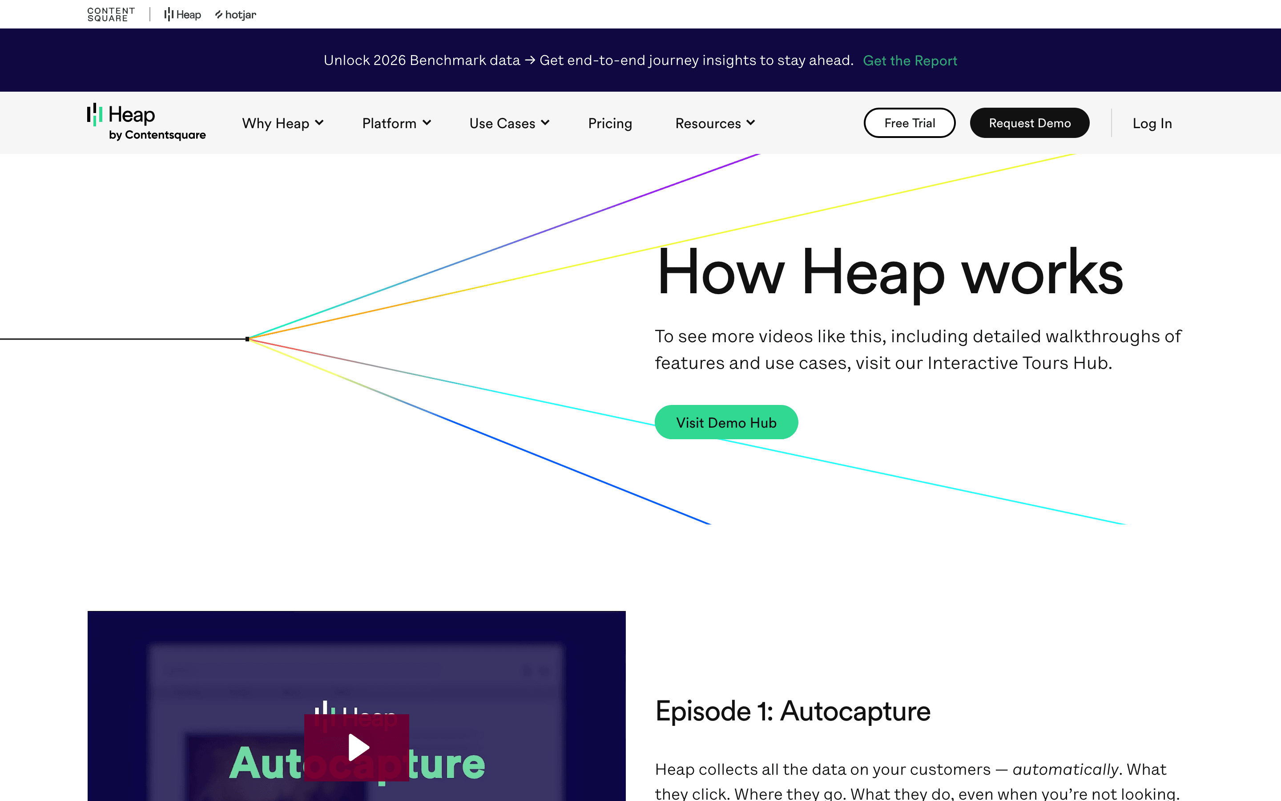Click Get the Report link in banner

pyautogui.click(x=910, y=61)
